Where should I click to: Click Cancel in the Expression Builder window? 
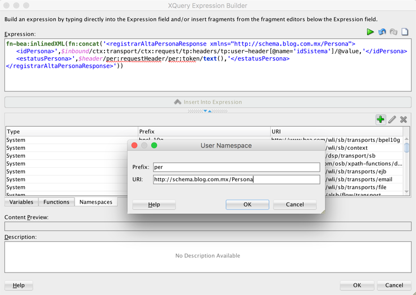[394, 285]
